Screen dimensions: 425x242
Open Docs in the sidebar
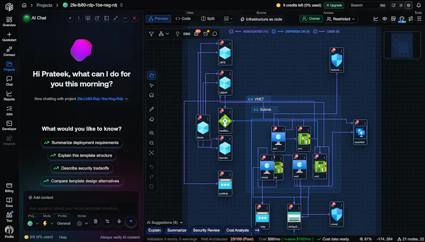(9, 203)
